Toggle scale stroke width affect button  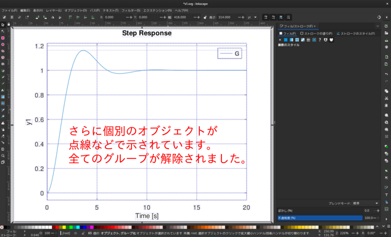tap(266, 17)
